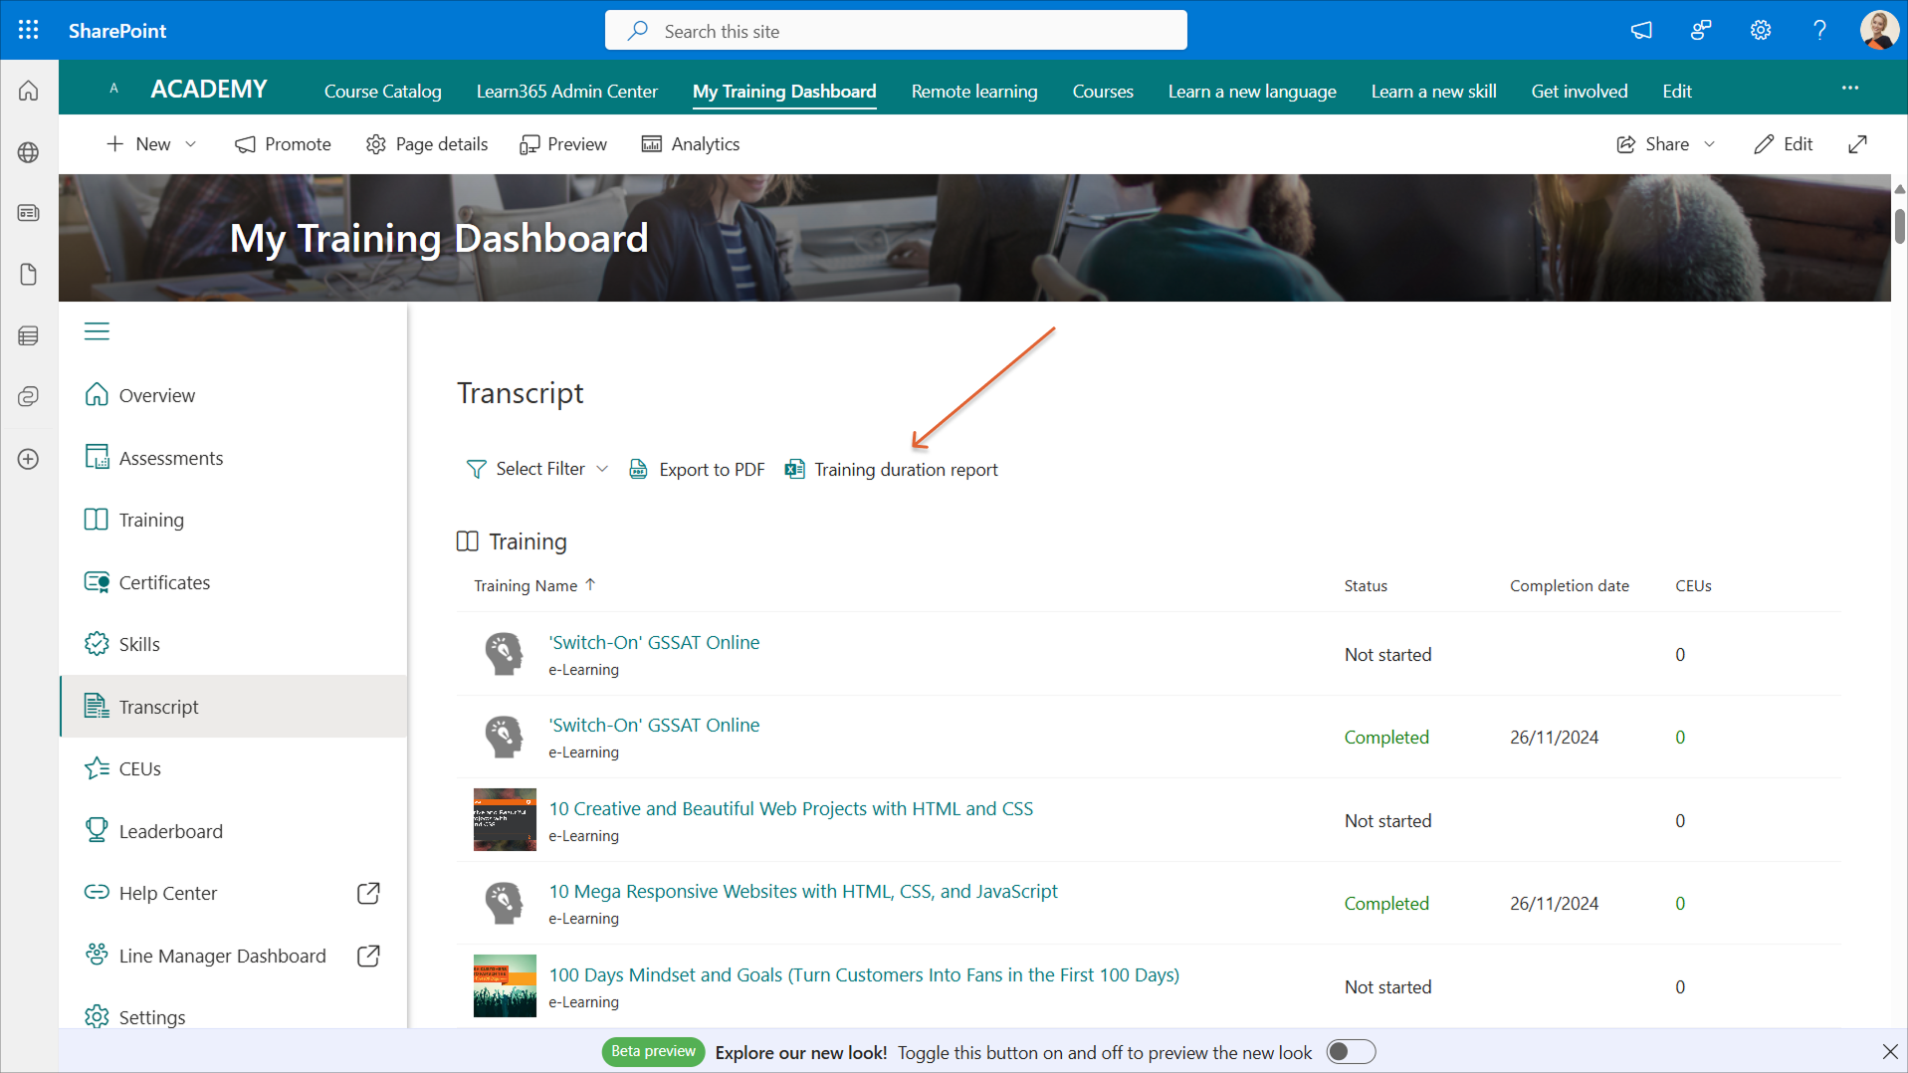Click the settings gear in top bar
Screen dimensions: 1908x1073
coord(1760,30)
